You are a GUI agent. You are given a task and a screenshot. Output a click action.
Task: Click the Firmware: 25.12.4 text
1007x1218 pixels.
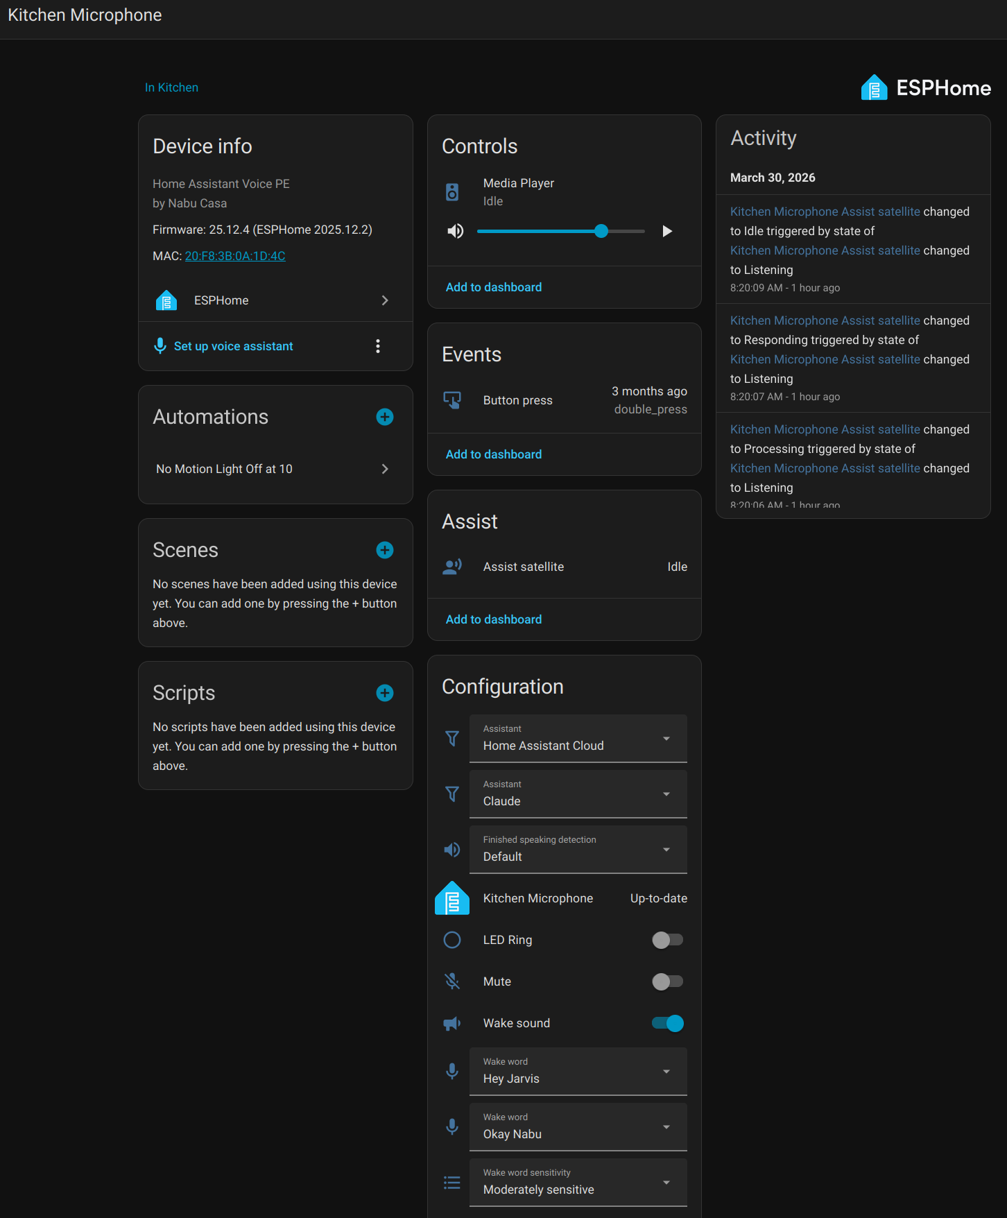point(262,230)
